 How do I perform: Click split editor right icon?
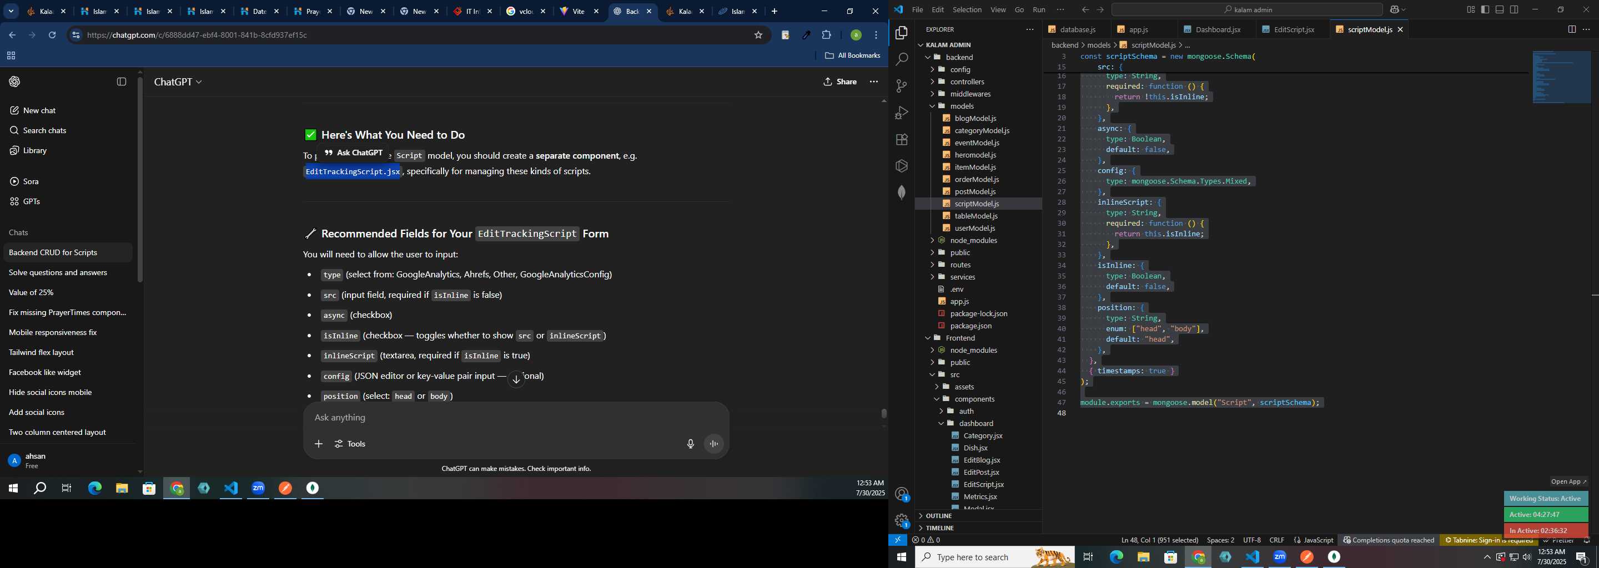(1571, 30)
